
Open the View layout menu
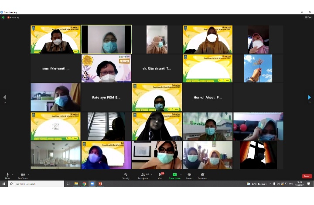(x=308, y=17)
